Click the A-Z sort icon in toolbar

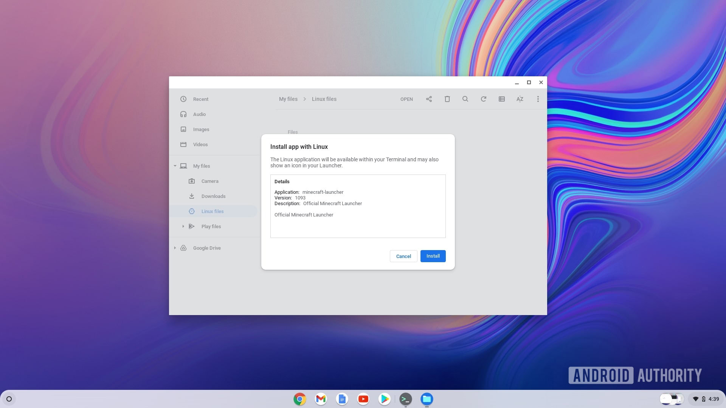[520, 99]
